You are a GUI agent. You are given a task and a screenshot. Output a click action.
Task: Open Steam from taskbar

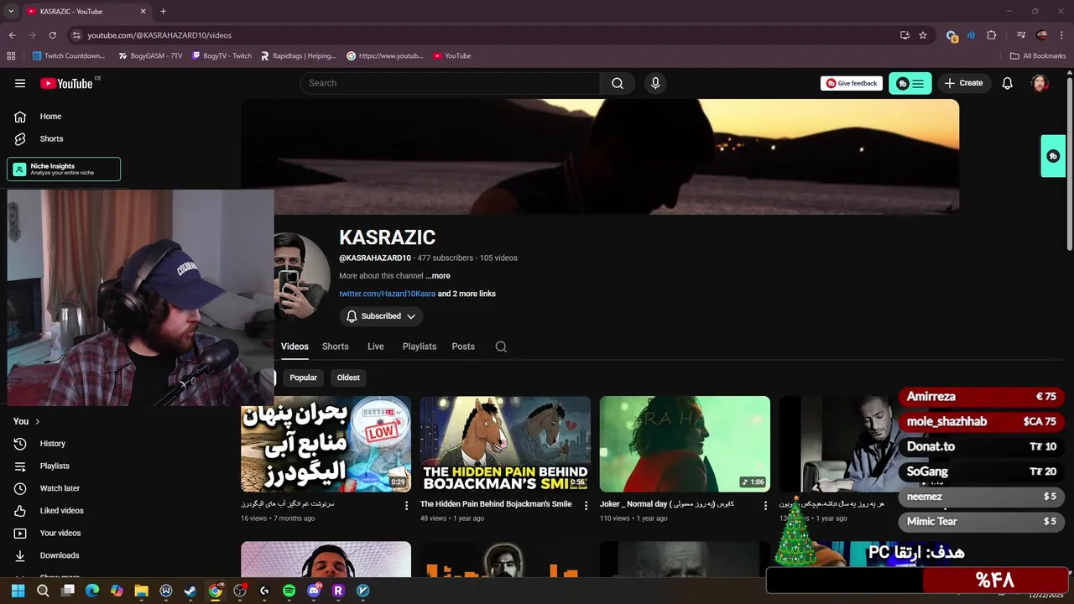(190, 591)
